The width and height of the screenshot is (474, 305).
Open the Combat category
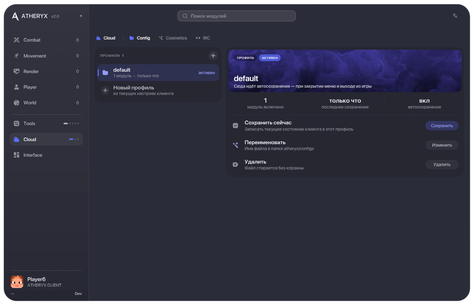point(46,40)
